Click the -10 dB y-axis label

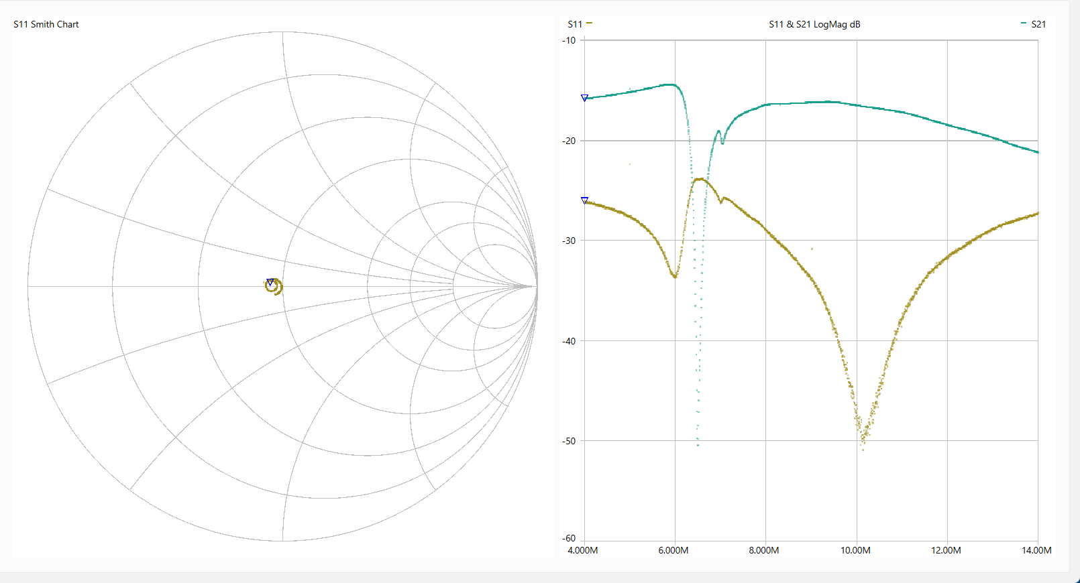tap(569, 40)
